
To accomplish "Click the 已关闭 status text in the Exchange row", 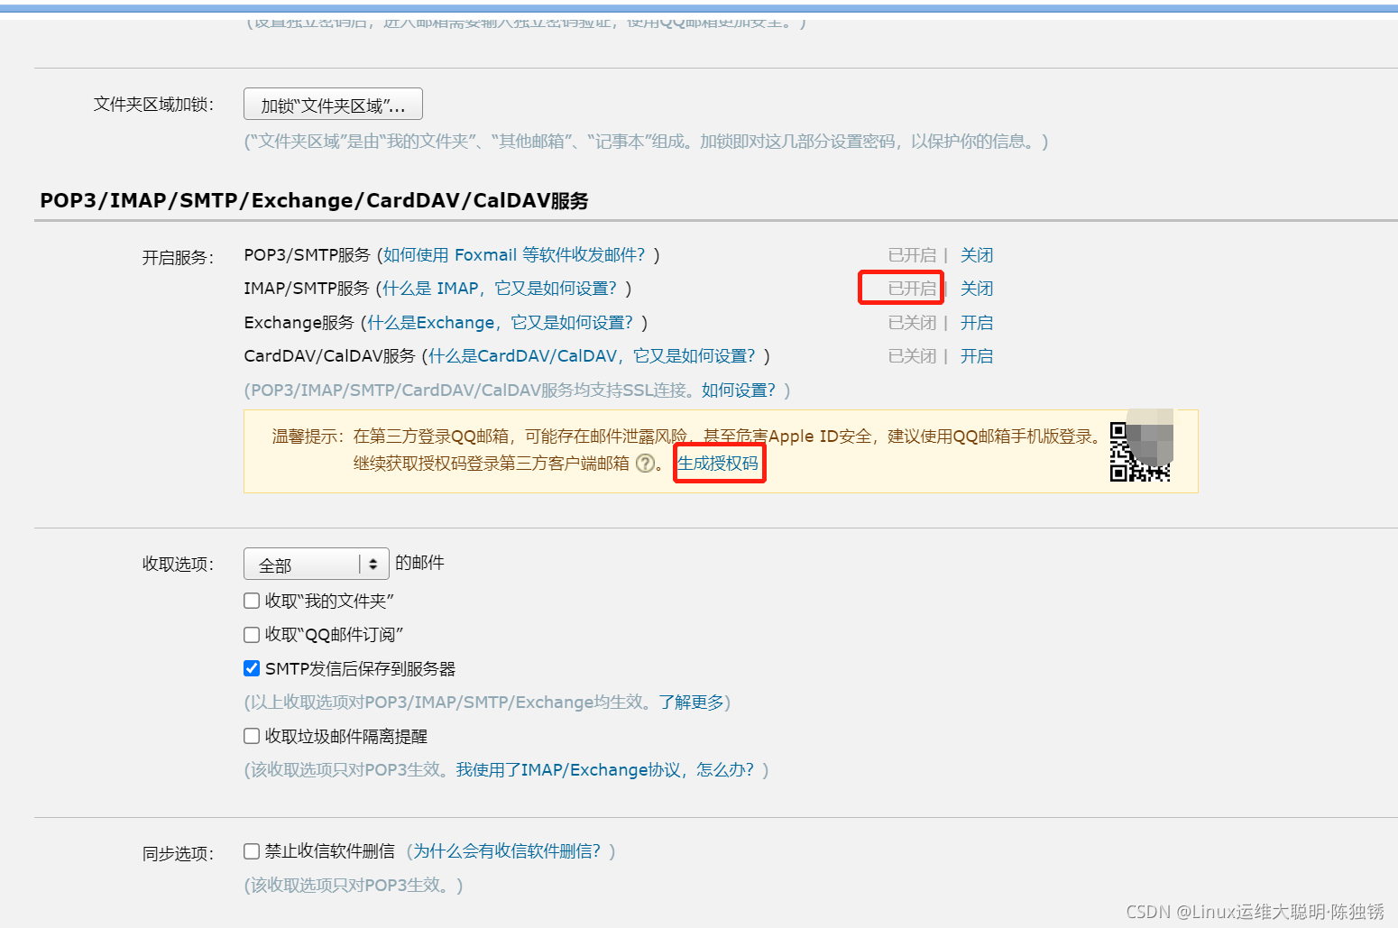I will (x=912, y=323).
